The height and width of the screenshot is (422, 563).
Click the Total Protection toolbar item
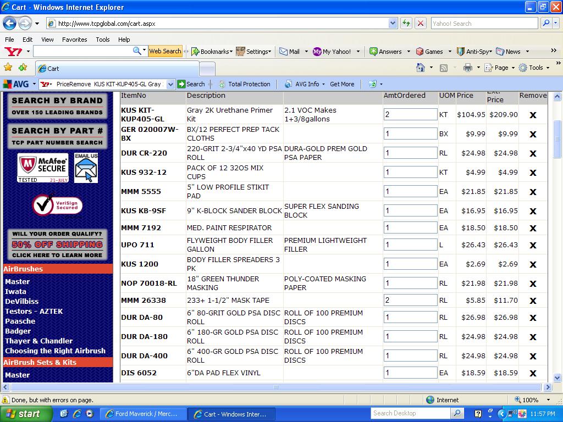point(245,84)
